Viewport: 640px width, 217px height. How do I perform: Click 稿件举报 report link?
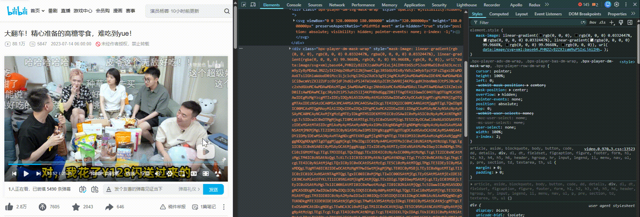(173, 207)
